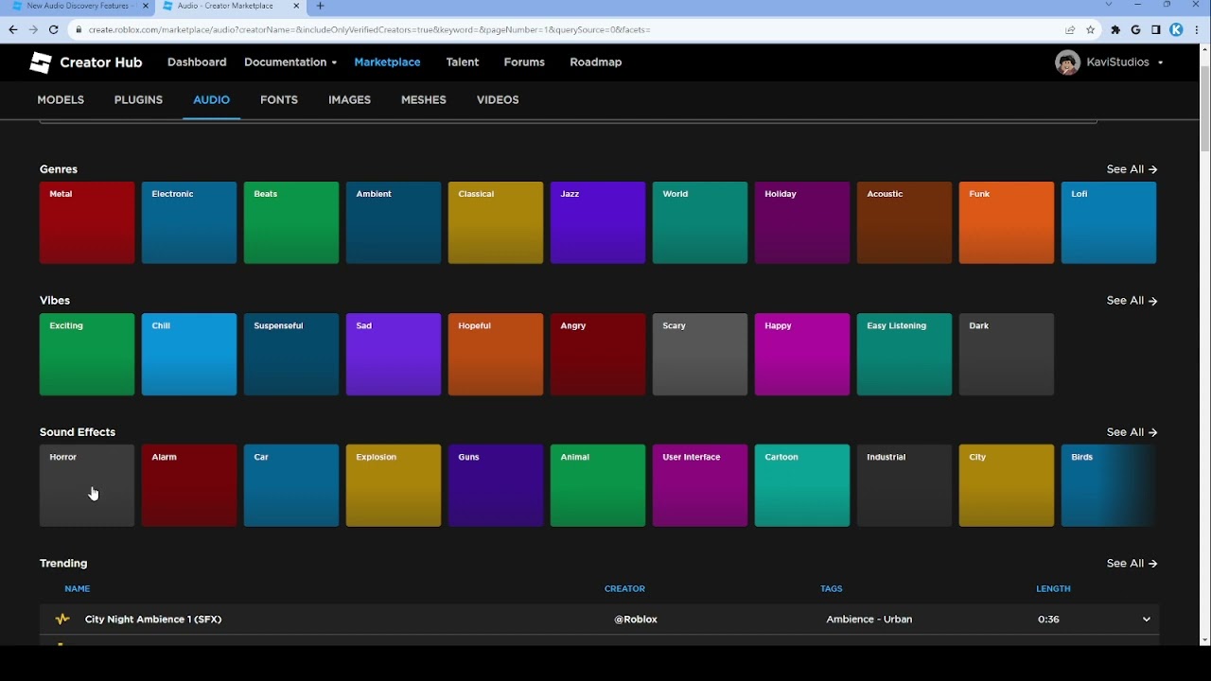
Task: Open the Roadmap page in navigation
Action: [595, 62]
